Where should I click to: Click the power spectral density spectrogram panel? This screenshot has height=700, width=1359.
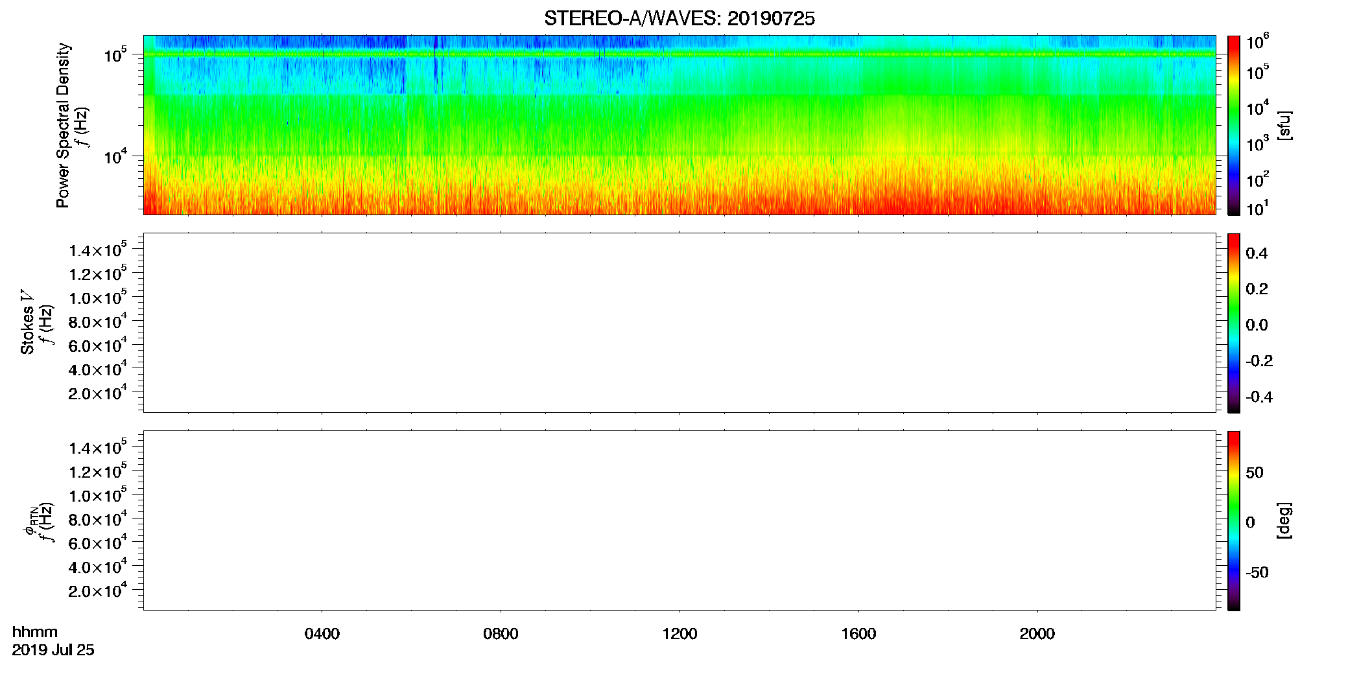679,125
